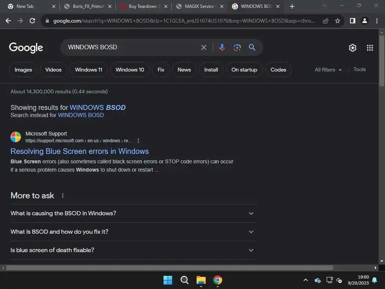Bookmark this page with the star icon

point(338,21)
